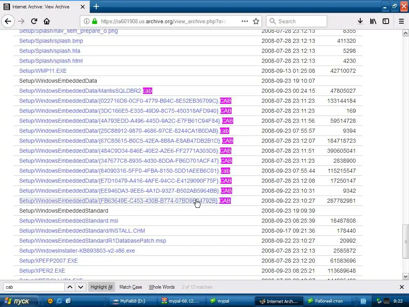Open Setup/WindowsEmbeddedStandard.msi link
The width and height of the screenshot is (409, 307).
[69, 221]
